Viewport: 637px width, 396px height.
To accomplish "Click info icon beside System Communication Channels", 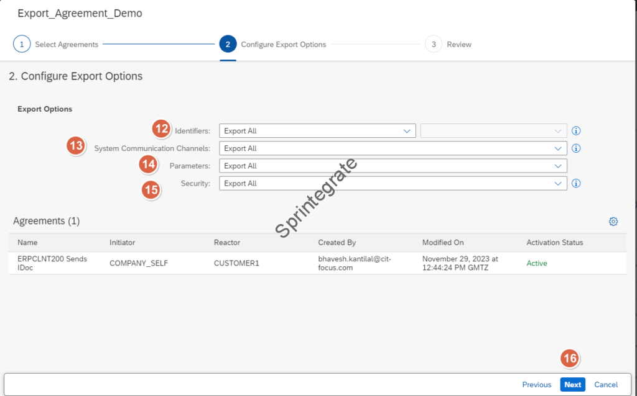I will pos(576,148).
